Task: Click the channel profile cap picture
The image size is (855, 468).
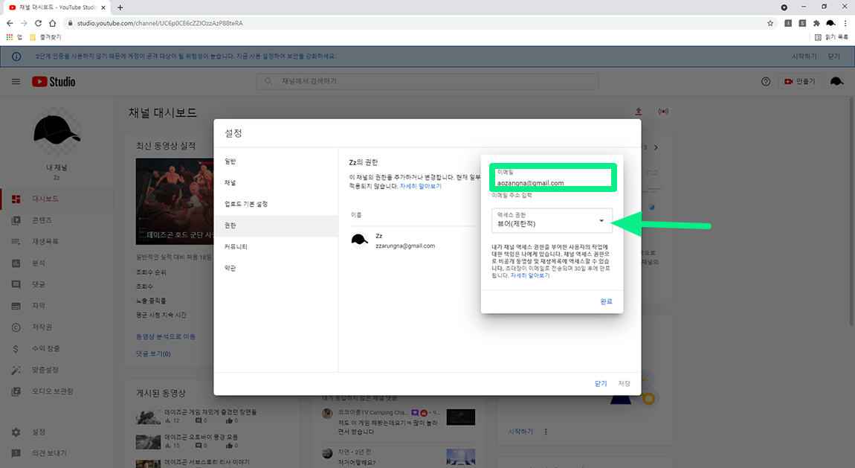Action: click(x=57, y=132)
